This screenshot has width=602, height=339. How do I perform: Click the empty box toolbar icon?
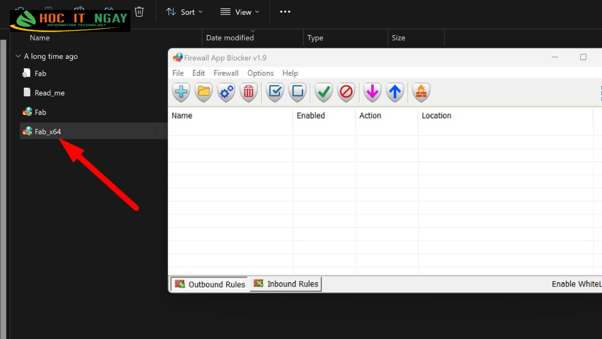point(297,92)
